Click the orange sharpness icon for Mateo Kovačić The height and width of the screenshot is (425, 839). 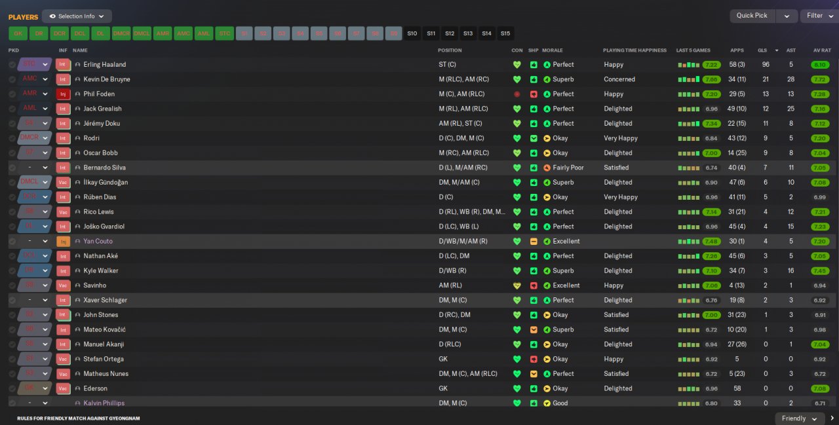click(x=534, y=330)
